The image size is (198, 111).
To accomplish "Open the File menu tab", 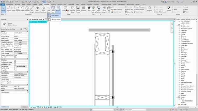I will pos(3,4).
